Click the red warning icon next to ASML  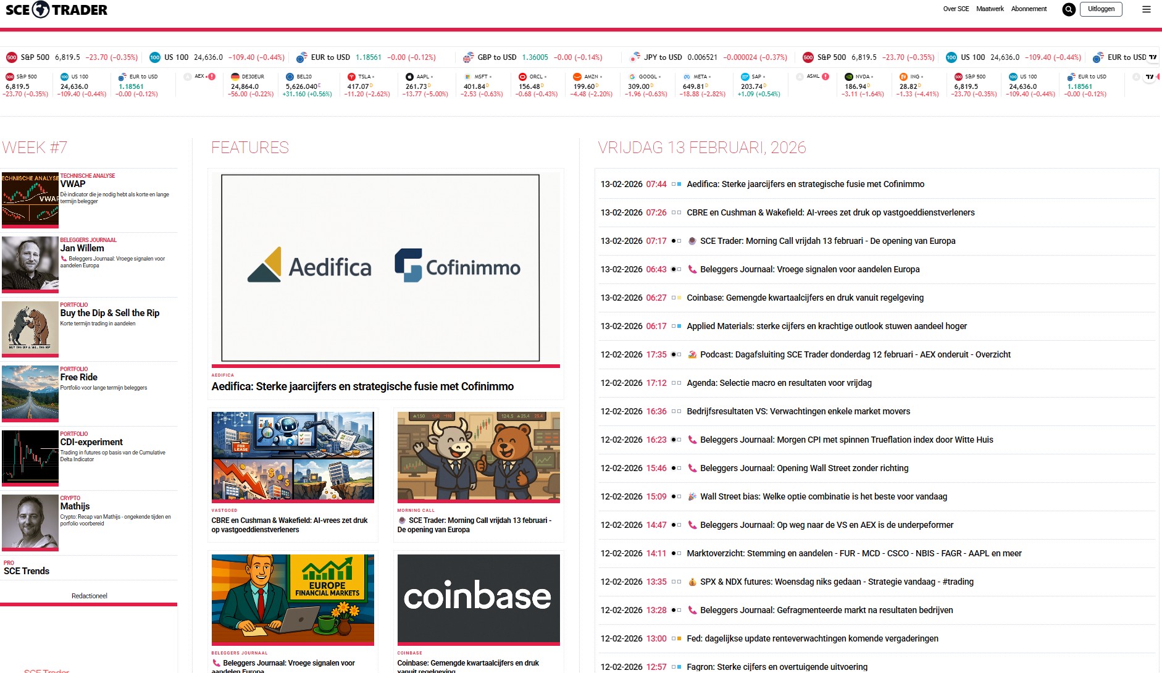tap(826, 77)
